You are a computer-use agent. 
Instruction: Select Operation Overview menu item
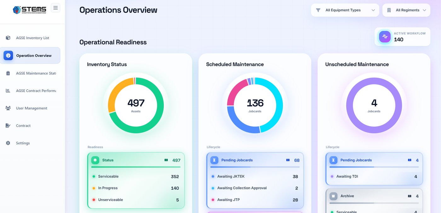coord(30,55)
